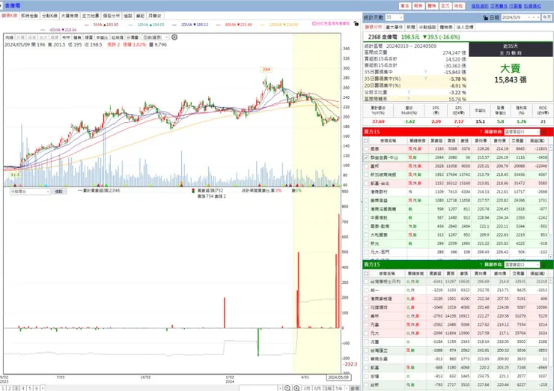Screen dimensions: 554x391
Task: Click the 284 peak price label
Action: [266, 70]
